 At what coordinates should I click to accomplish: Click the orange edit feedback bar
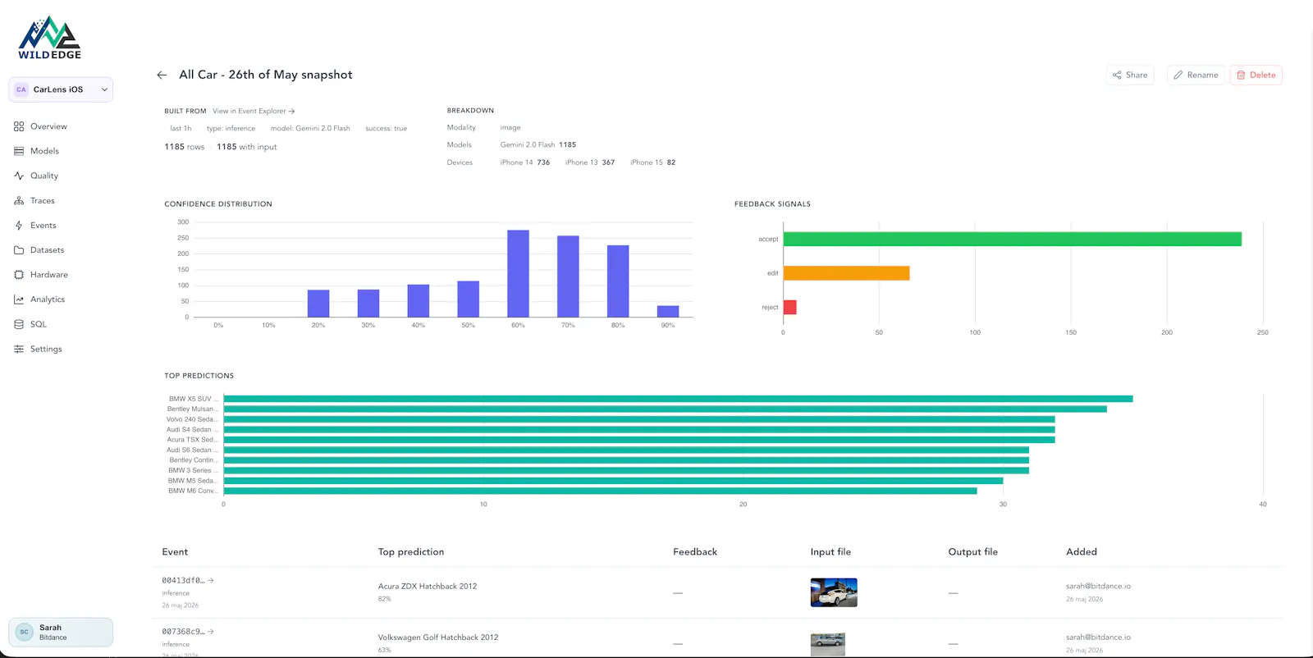(847, 273)
